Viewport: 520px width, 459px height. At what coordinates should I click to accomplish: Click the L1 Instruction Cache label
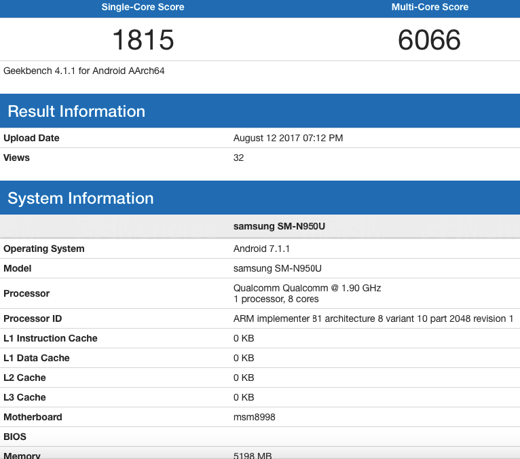pyautogui.click(x=50, y=338)
